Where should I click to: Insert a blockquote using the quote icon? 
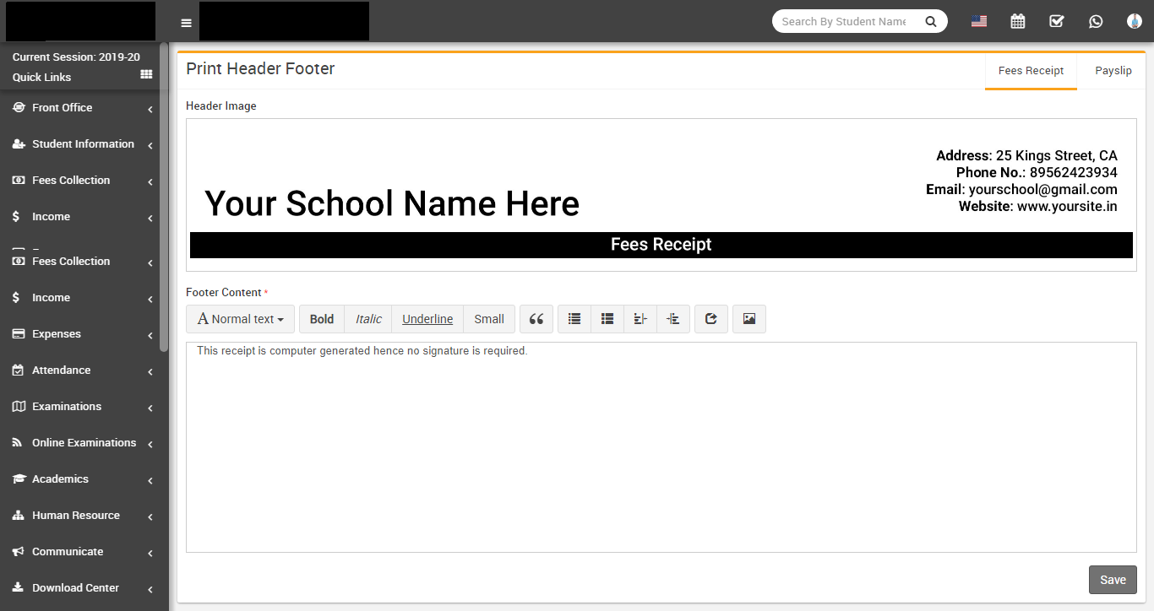536,319
